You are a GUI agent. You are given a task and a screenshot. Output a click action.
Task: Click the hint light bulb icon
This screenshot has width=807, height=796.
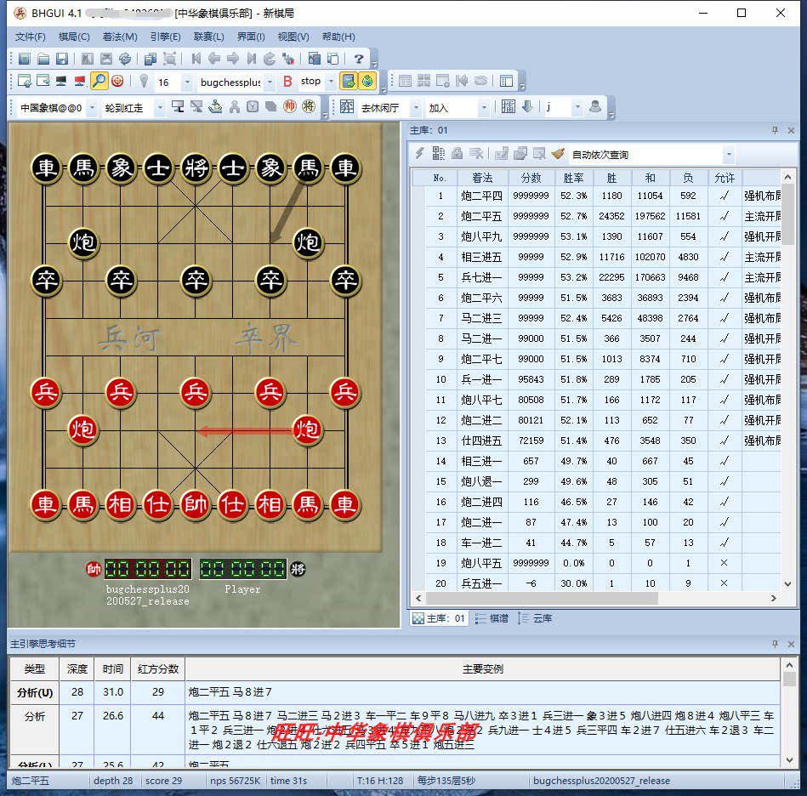144,81
